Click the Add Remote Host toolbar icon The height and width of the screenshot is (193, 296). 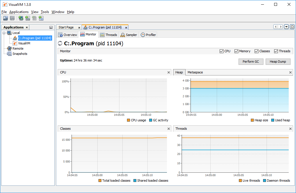pyautogui.click(x=21, y=18)
